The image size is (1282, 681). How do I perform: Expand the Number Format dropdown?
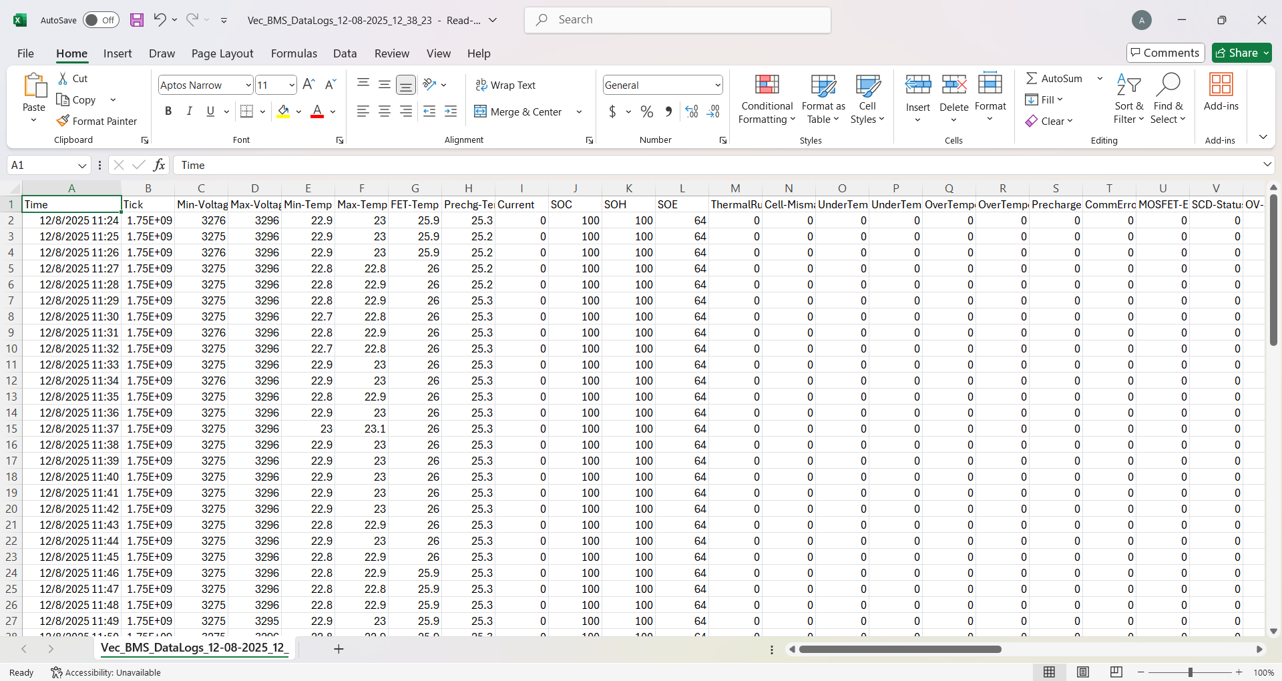coord(718,85)
